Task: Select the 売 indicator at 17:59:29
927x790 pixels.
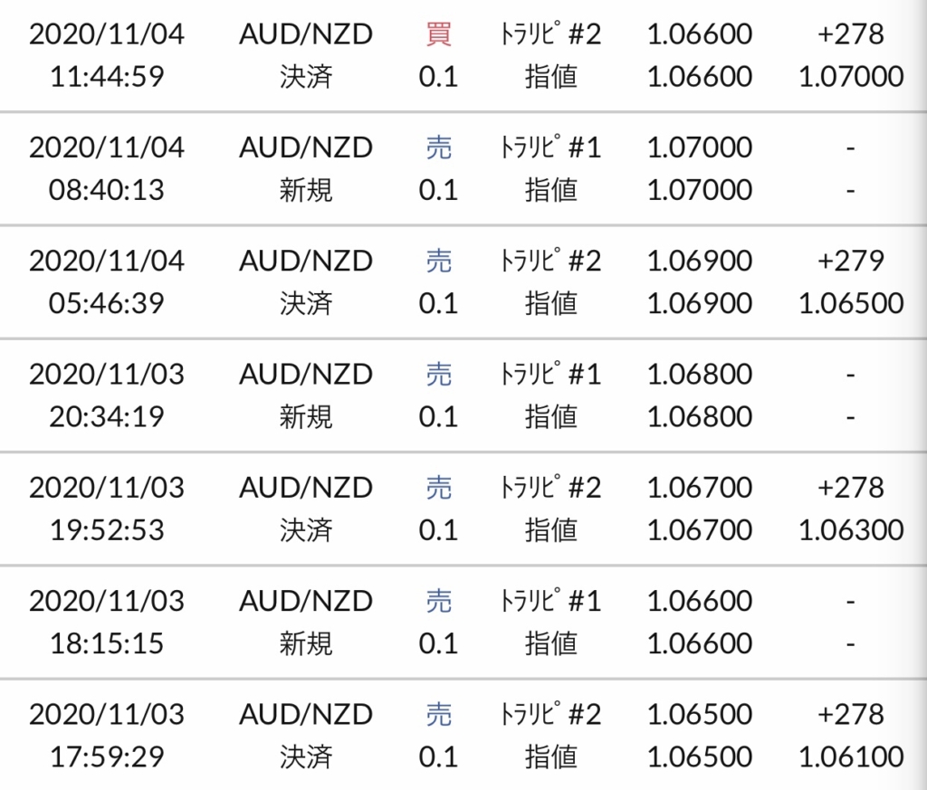Action: click(439, 715)
